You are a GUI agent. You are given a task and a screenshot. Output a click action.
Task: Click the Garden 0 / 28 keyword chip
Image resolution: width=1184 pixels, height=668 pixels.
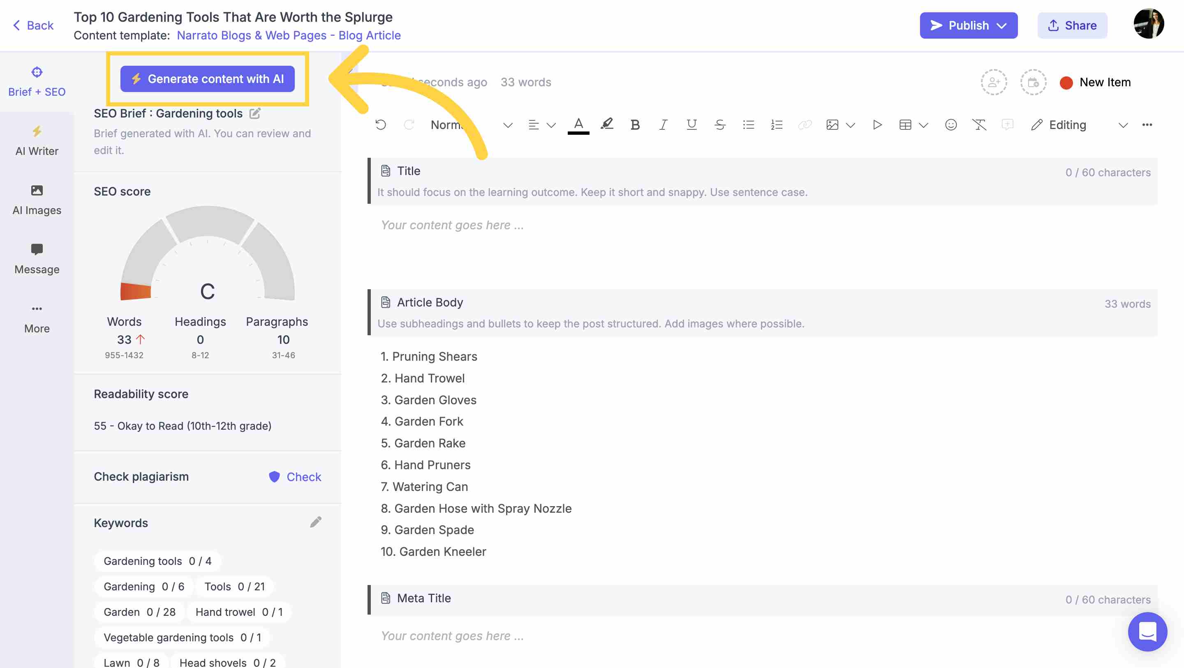[139, 612]
